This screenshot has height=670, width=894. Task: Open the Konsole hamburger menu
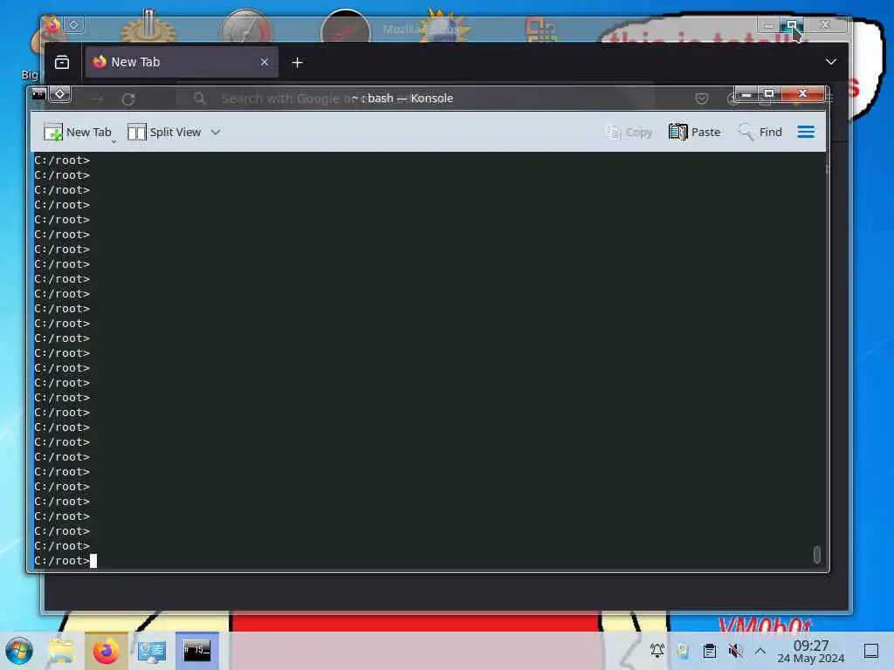point(806,133)
